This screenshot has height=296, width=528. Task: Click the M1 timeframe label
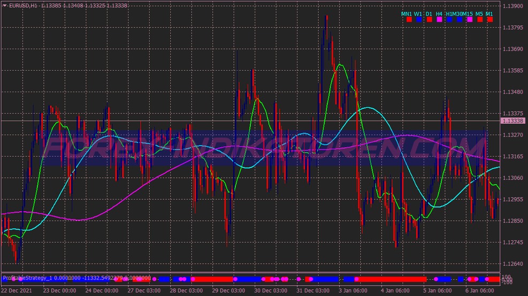489,14
